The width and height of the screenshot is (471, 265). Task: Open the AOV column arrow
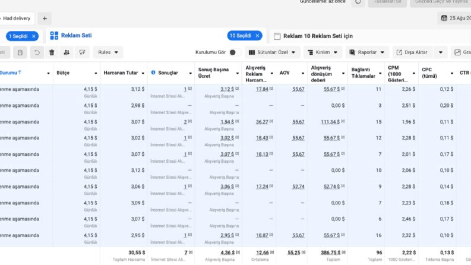(x=303, y=73)
